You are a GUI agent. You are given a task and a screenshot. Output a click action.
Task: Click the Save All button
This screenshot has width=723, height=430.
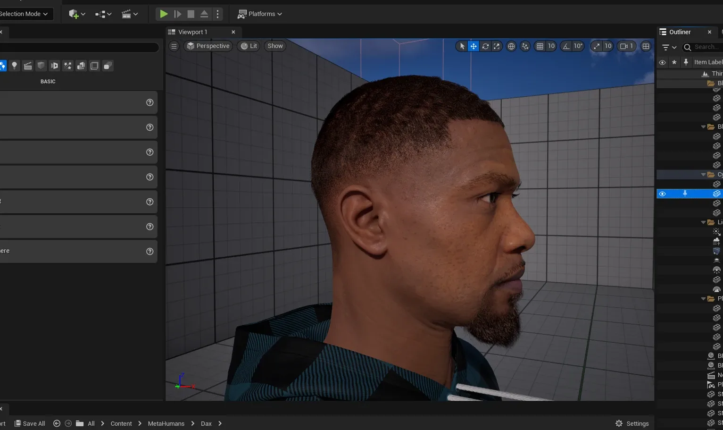coord(30,423)
